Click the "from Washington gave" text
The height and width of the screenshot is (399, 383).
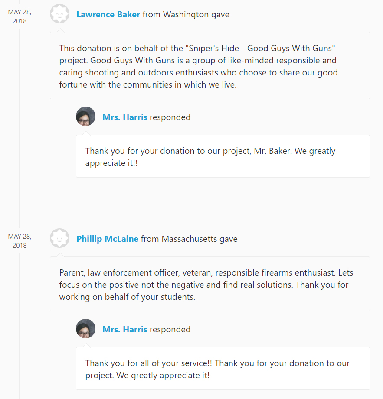[186, 14]
